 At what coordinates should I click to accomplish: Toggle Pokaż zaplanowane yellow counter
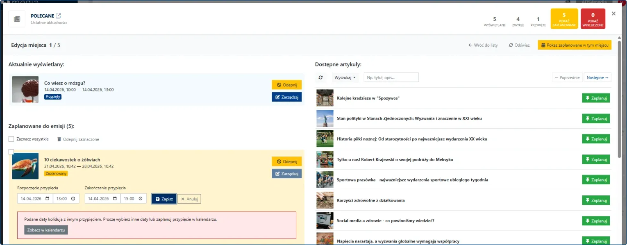(x=564, y=19)
